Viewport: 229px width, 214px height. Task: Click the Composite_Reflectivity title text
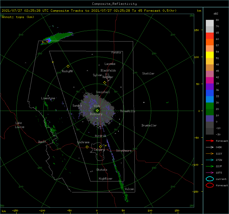[114, 4]
